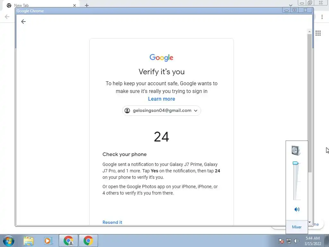Click the vertical scrollbar thumb of the sign-in page
Image resolution: width=329 pixels, height=247 pixels.
pyautogui.click(x=309, y=103)
